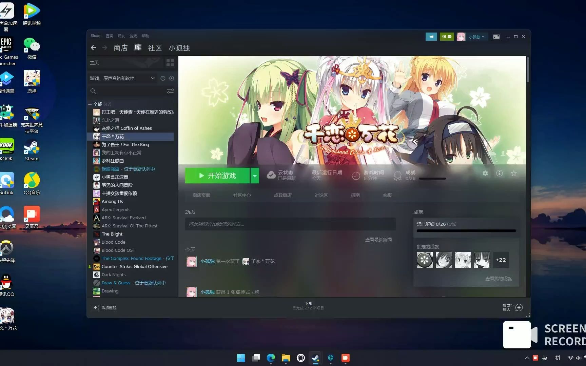
Task: Click the activity share text field
Action: click(x=290, y=224)
